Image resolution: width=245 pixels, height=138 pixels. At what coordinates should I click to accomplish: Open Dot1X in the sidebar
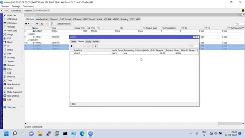click(x=10, y=88)
